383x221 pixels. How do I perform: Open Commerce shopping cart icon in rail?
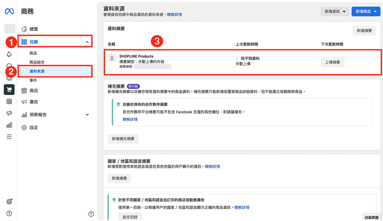click(x=9, y=89)
